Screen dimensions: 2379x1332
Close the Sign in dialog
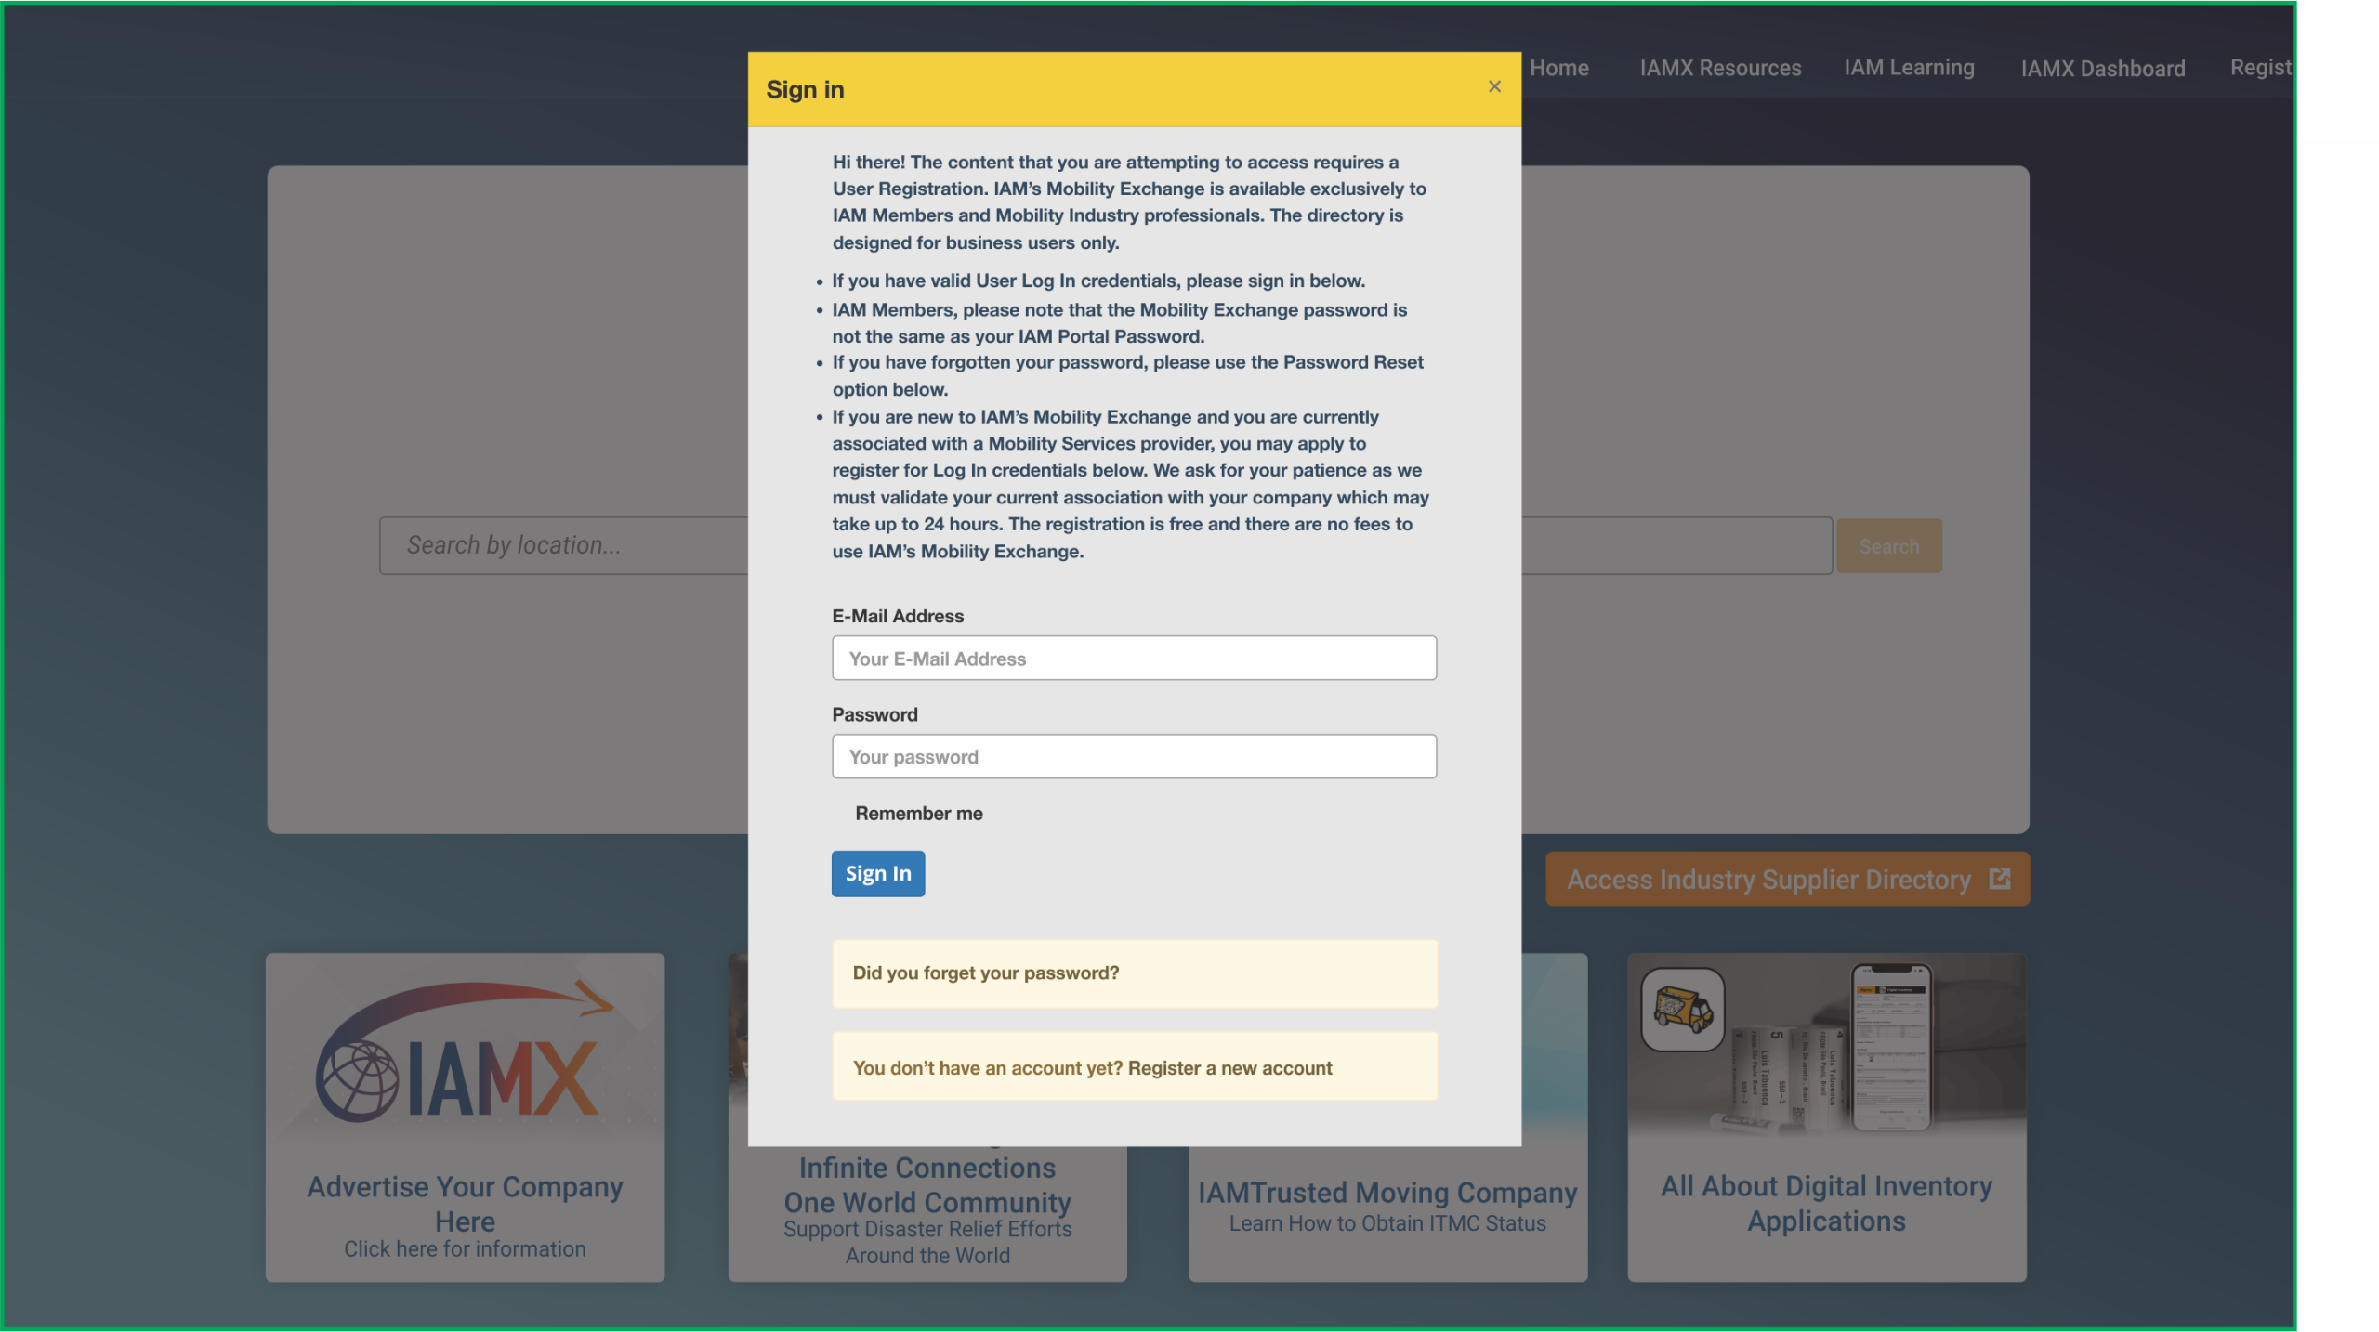coord(1494,86)
